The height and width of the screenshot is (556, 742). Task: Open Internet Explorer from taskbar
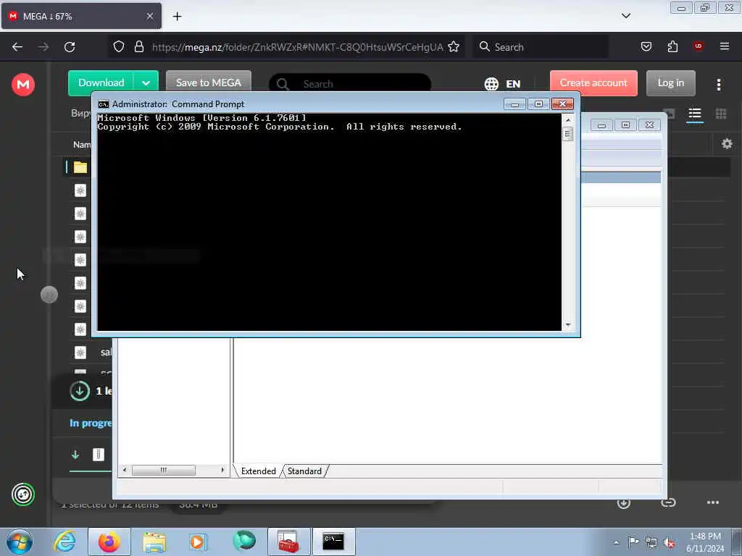[x=64, y=542]
